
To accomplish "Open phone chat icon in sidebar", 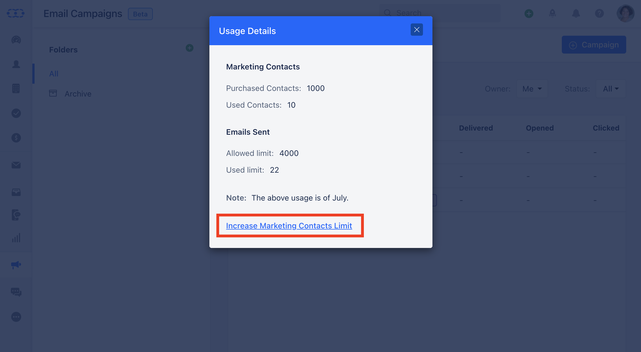I will pyautogui.click(x=16, y=215).
